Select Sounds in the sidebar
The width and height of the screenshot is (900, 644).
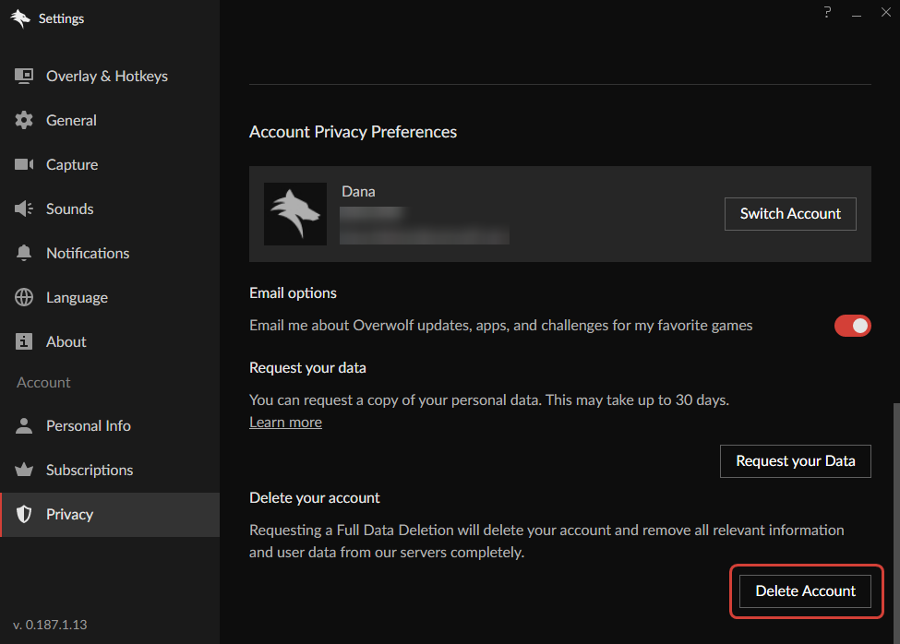click(x=110, y=209)
